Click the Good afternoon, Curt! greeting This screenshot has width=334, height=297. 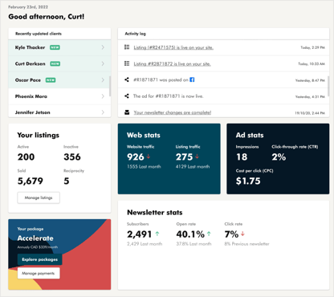(47, 17)
